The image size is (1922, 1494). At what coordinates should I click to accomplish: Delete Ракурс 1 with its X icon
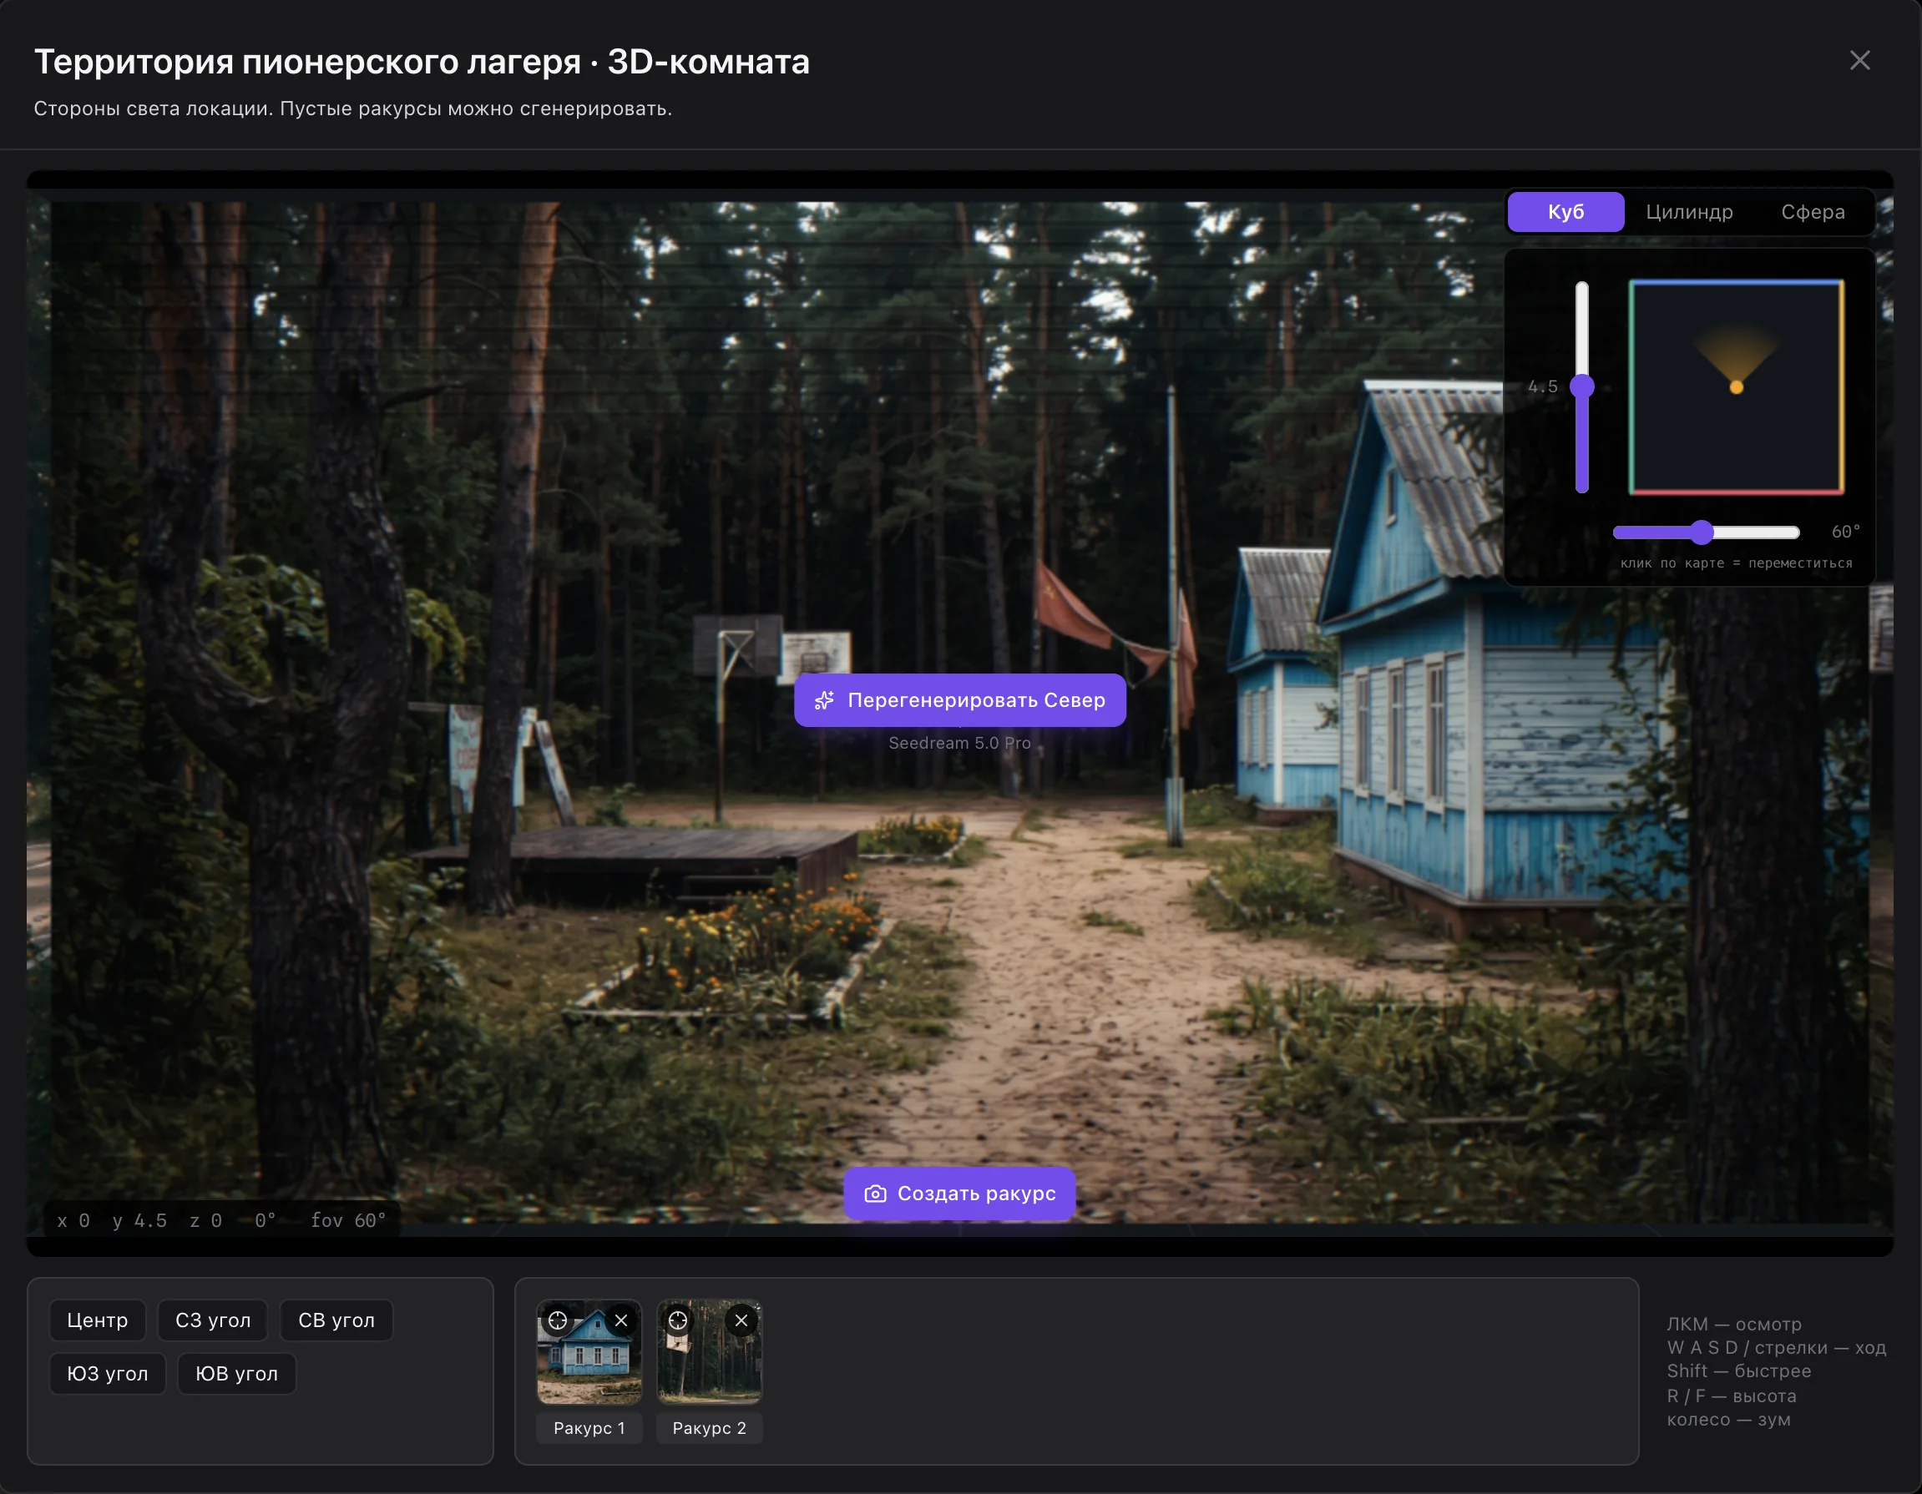(621, 1320)
